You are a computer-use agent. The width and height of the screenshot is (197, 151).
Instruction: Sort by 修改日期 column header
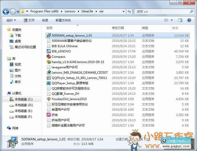pyautogui.click(x=118, y=28)
